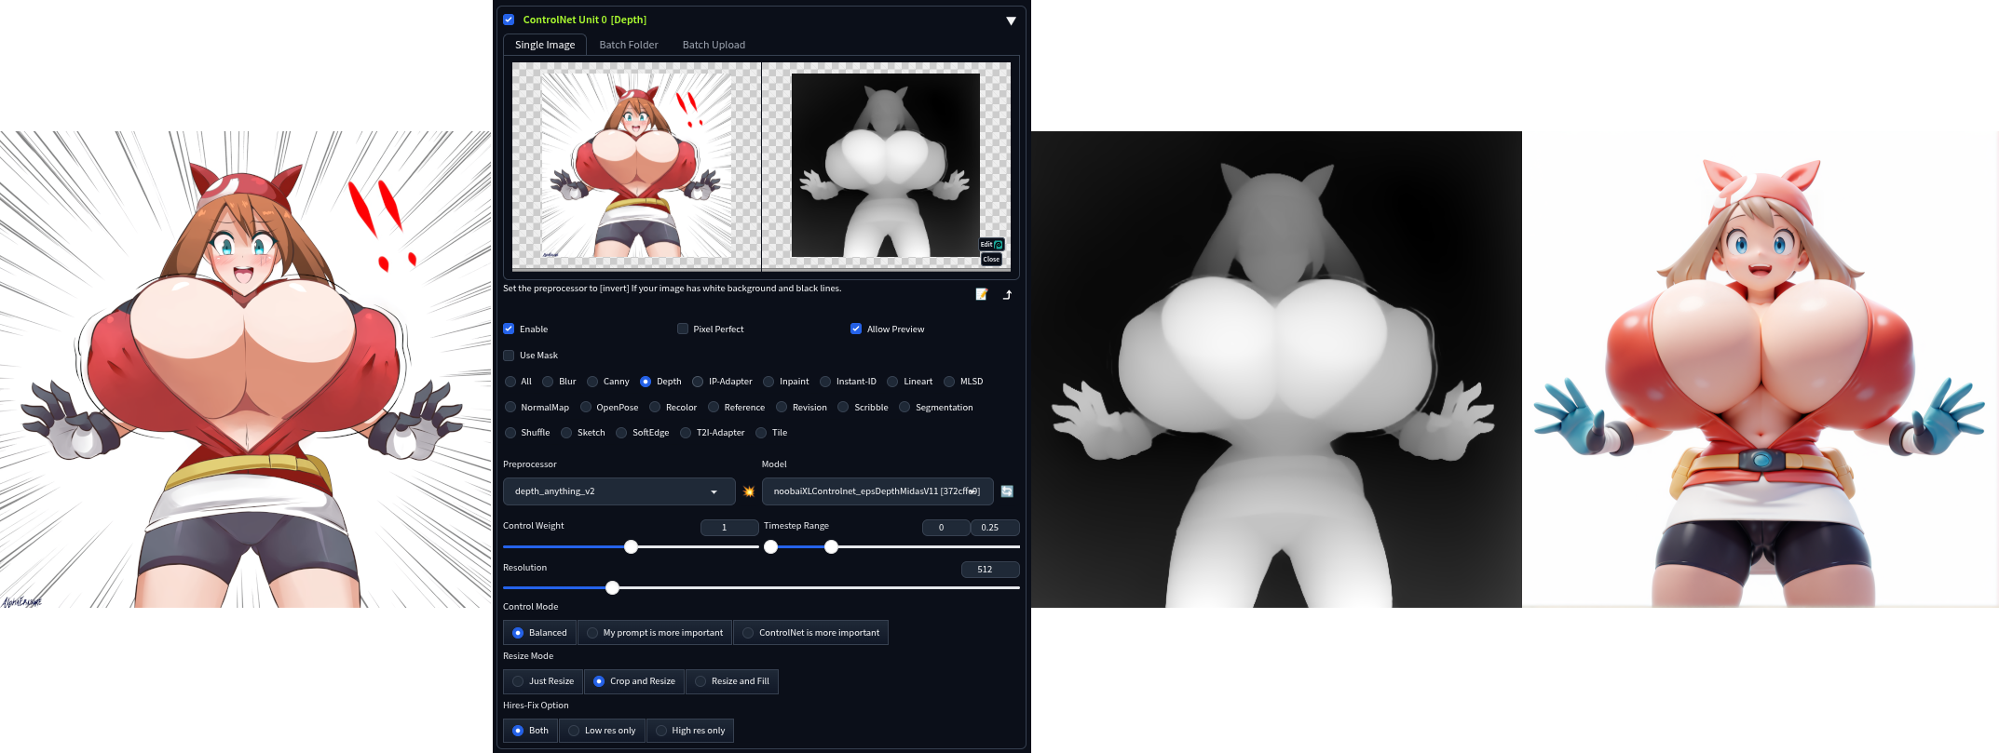This screenshot has height=753, width=1999.
Task: Click the Resolution value field 512
Action: point(990,570)
